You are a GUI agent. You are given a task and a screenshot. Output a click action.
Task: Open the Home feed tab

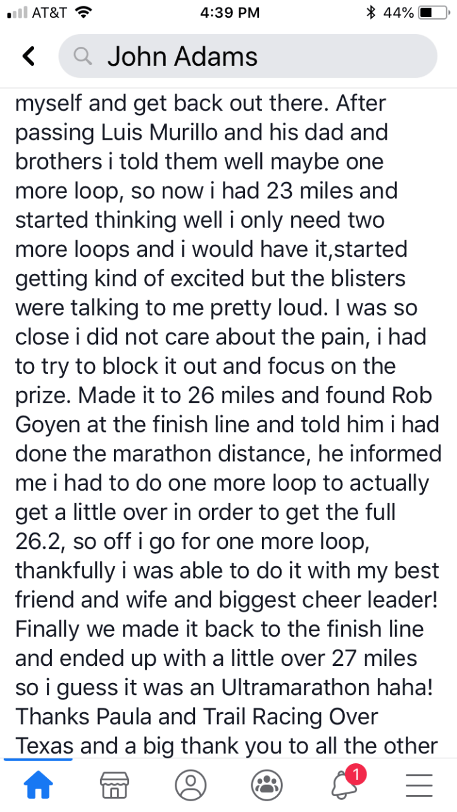pos(39,785)
